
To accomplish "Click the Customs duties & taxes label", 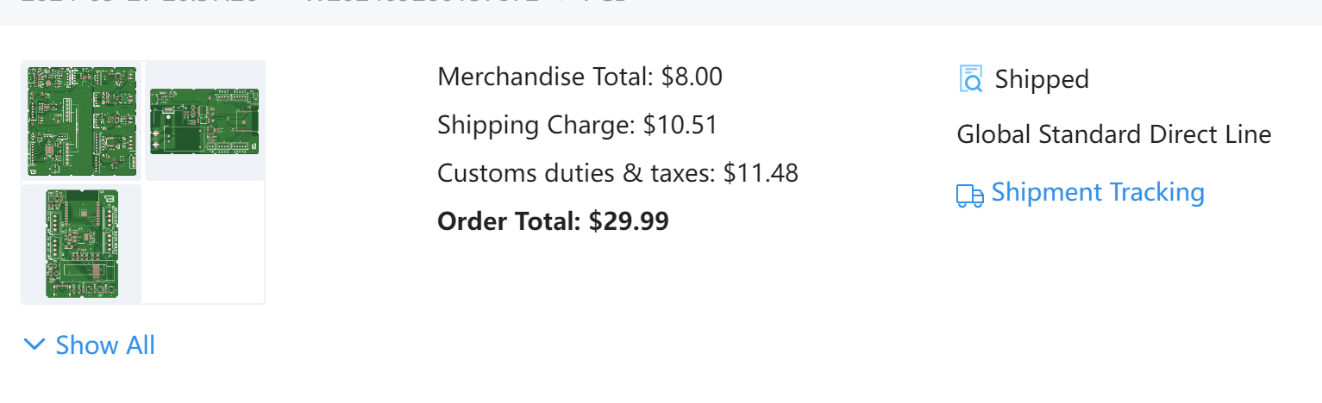I will coord(576,173).
